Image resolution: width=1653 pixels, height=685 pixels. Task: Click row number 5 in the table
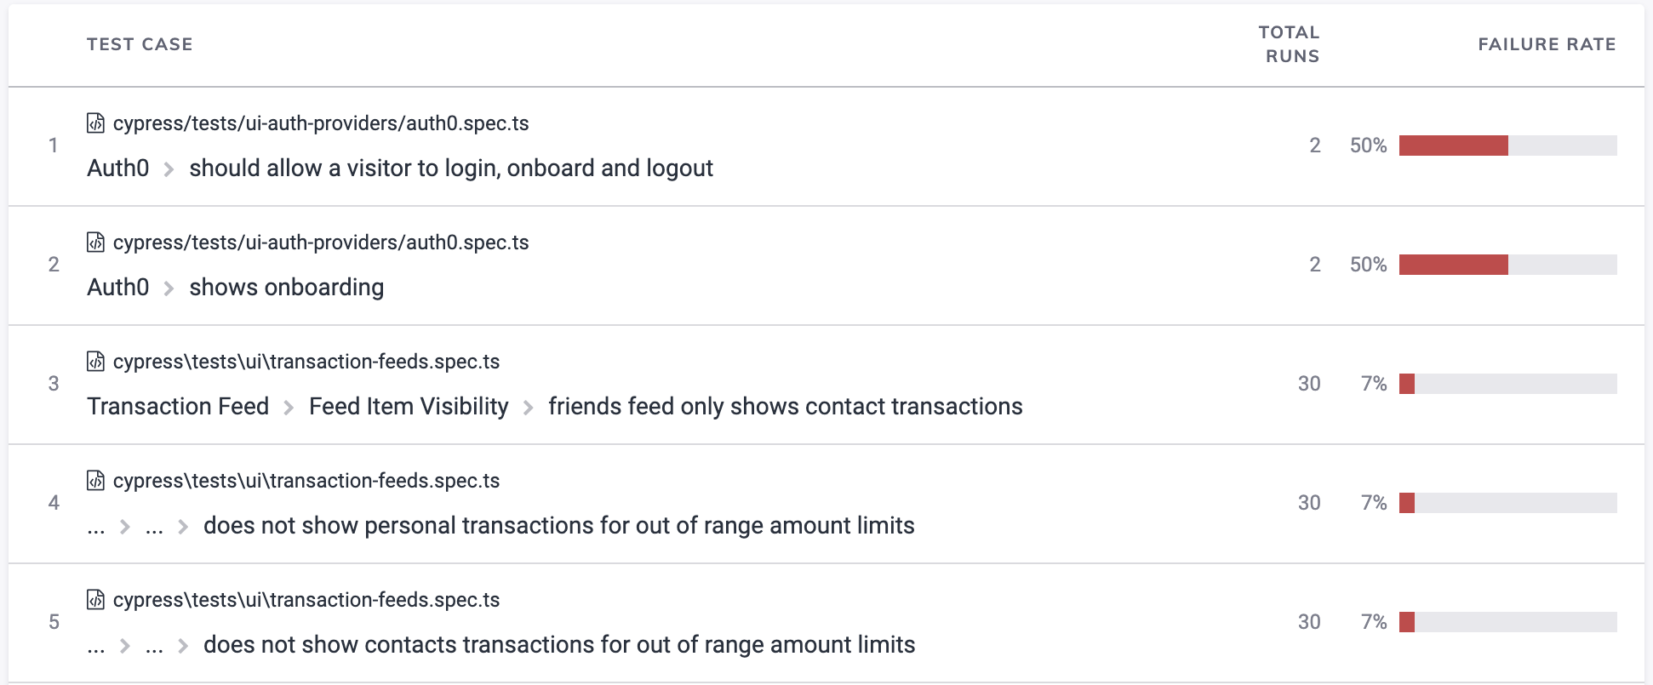point(54,622)
